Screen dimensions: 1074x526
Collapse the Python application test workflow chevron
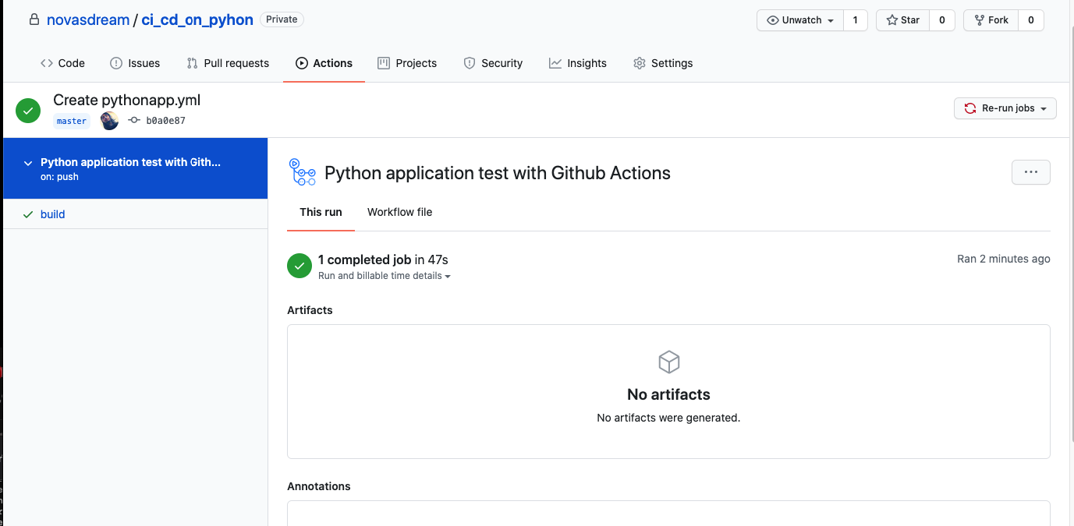coord(28,163)
